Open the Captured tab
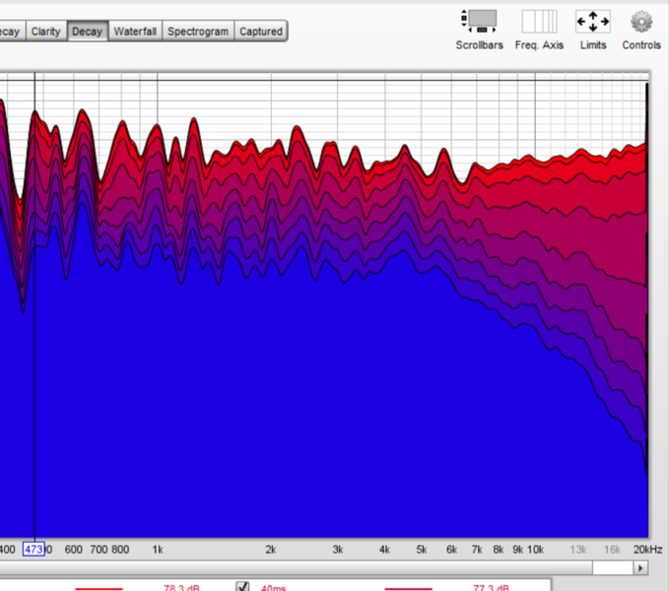The image size is (669, 591). point(261,32)
